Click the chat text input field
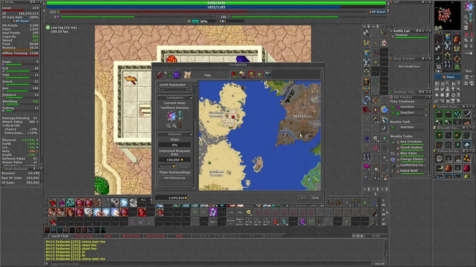Screen dimensions: 476x267 coord(210,264)
